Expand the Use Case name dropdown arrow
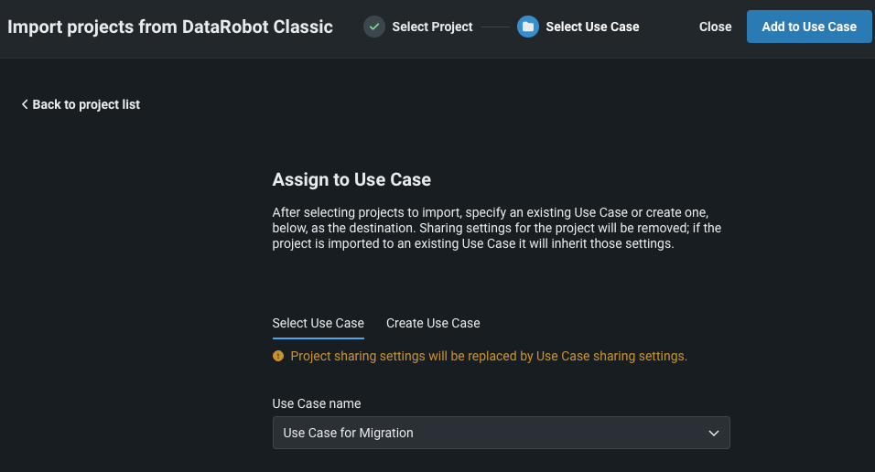875x472 pixels. (714, 433)
